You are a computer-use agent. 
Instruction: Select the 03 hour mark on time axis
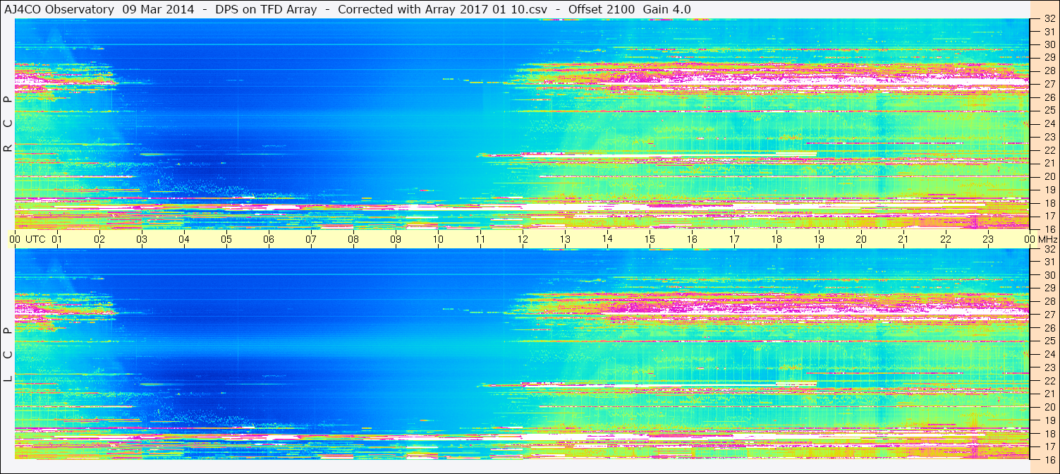[142, 239]
